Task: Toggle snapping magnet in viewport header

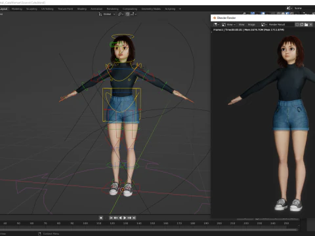Action: 127,14
